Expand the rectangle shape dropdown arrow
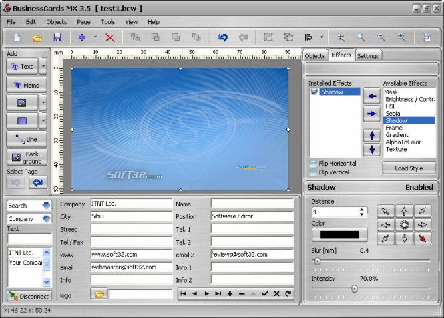 [x=43, y=120]
